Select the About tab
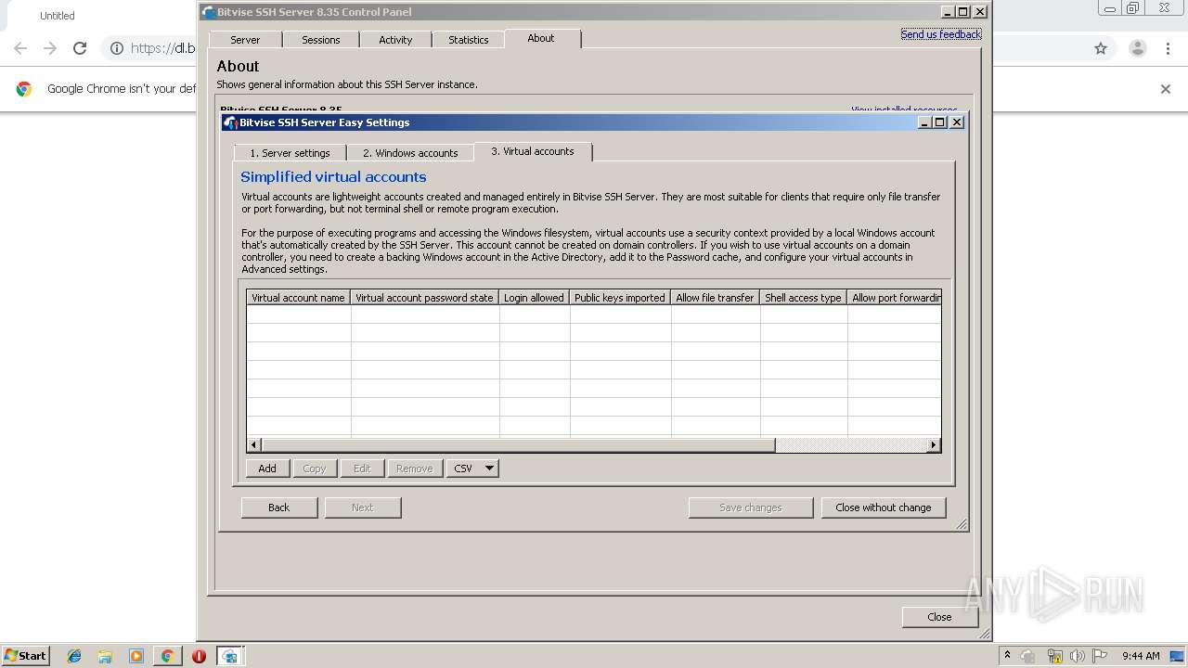1188x668 pixels. [541, 38]
